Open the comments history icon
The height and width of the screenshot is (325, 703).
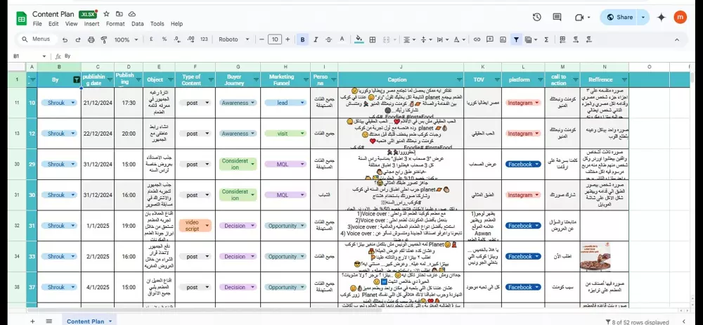pyautogui.click(x=557, y=17)
